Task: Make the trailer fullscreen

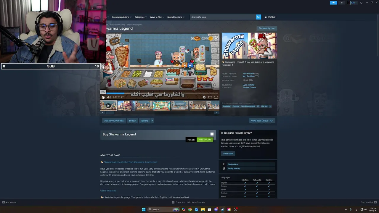Action: coord(216,97)
